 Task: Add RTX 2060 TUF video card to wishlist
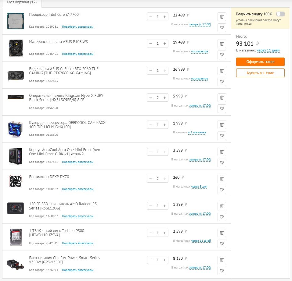[222, 82]
